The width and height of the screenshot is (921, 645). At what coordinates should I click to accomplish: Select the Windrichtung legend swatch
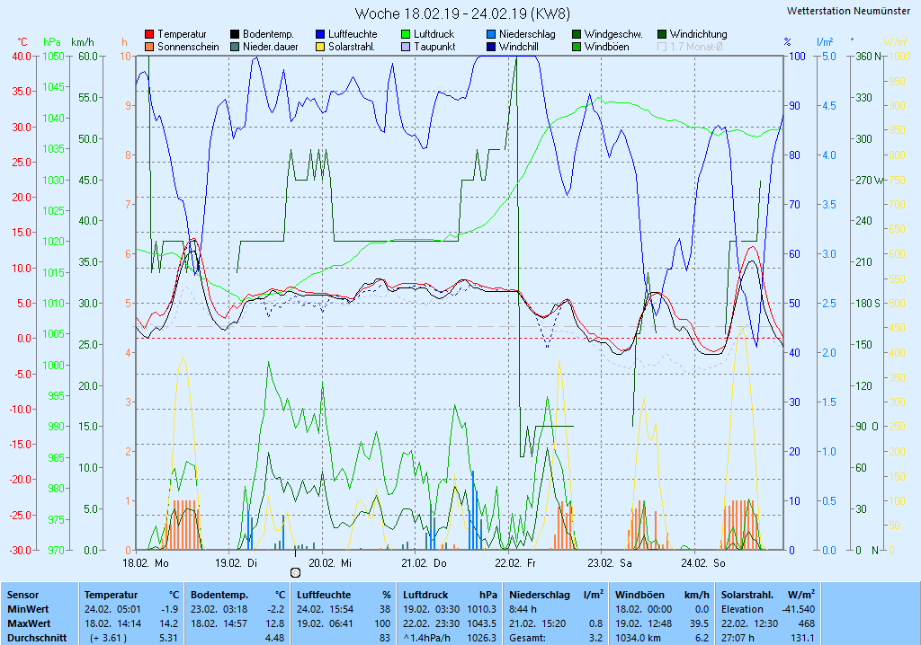coord(662,35)
